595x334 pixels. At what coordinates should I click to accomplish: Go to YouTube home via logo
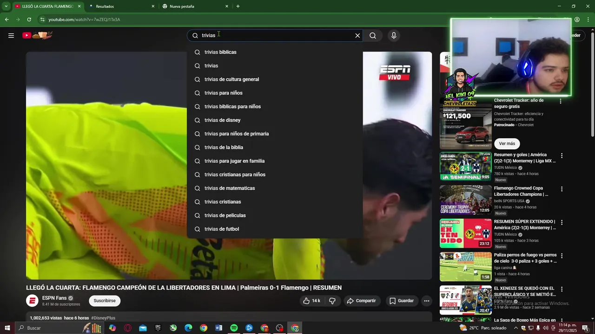38,35
